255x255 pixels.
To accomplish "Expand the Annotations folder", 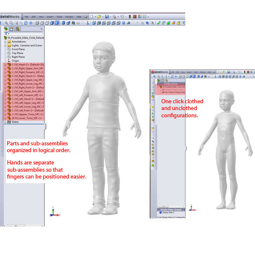I will coord(5,42).
